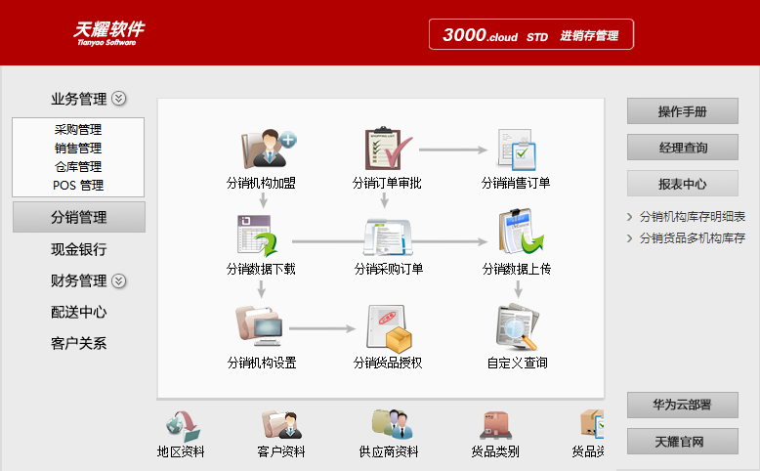Expand the 分销机构库存明细表 report arrow
Viewport: 760px width, 471px height.
coord(630,217)
